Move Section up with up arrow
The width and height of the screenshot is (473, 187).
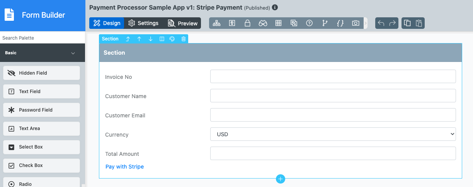click(139, 39)
